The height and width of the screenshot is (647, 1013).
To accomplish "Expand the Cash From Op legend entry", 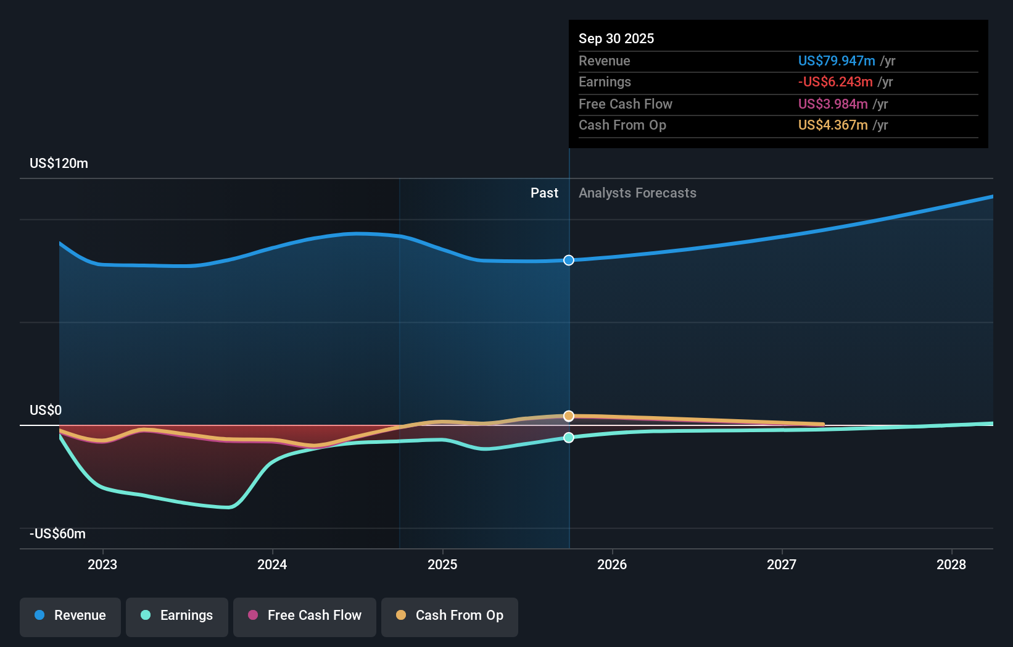I will [x=449, y=616].
